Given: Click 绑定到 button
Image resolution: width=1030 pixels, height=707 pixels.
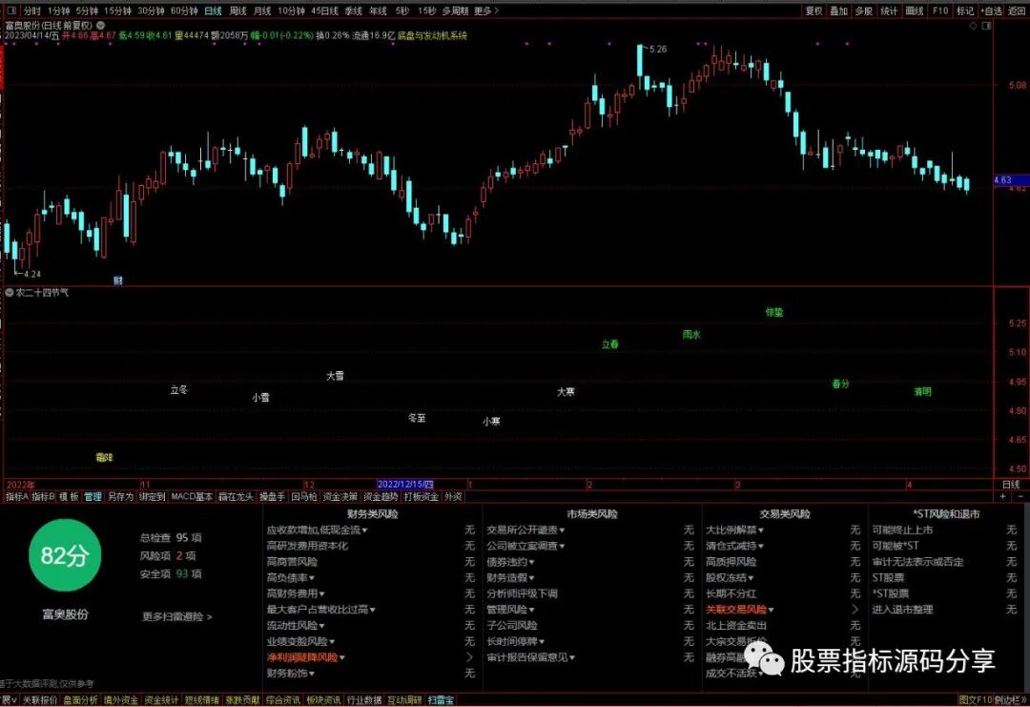Looking at the screenshot, I should click(152, 497).
